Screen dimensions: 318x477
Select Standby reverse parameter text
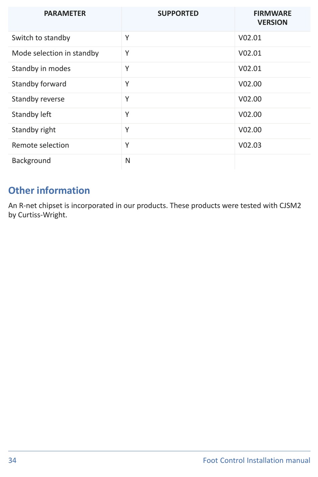point(38,99)
